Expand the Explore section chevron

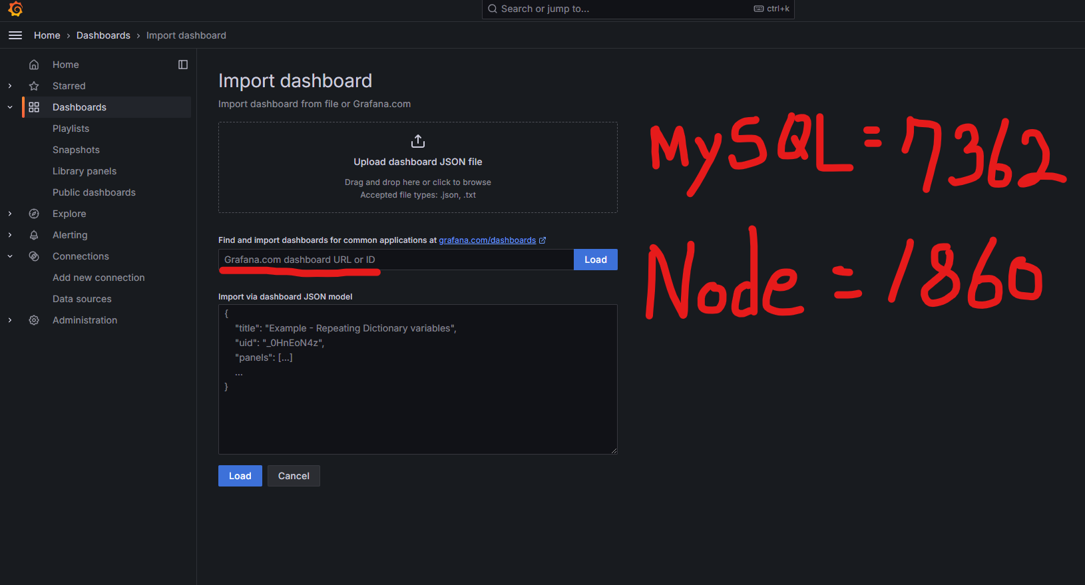pyautogui.click(x=10, y=214)
